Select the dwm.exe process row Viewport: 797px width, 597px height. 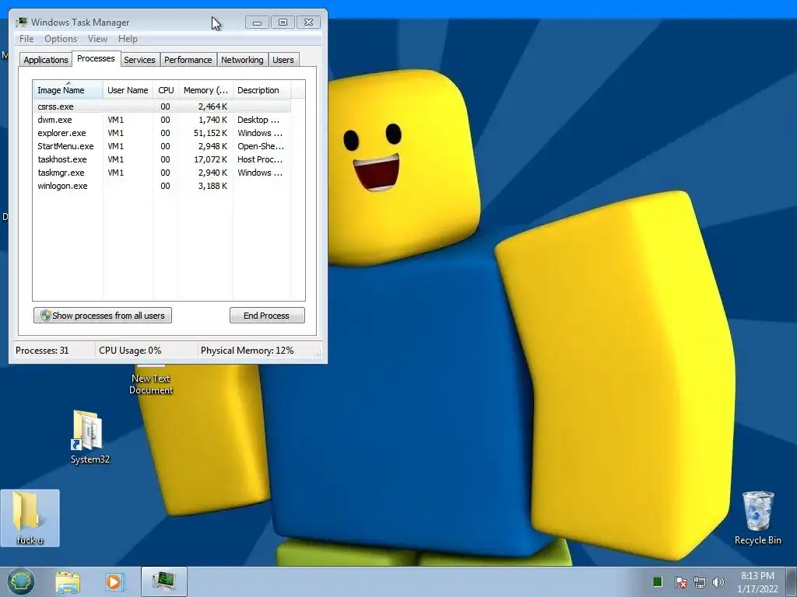pyautogui.click(x=162, y=120)
